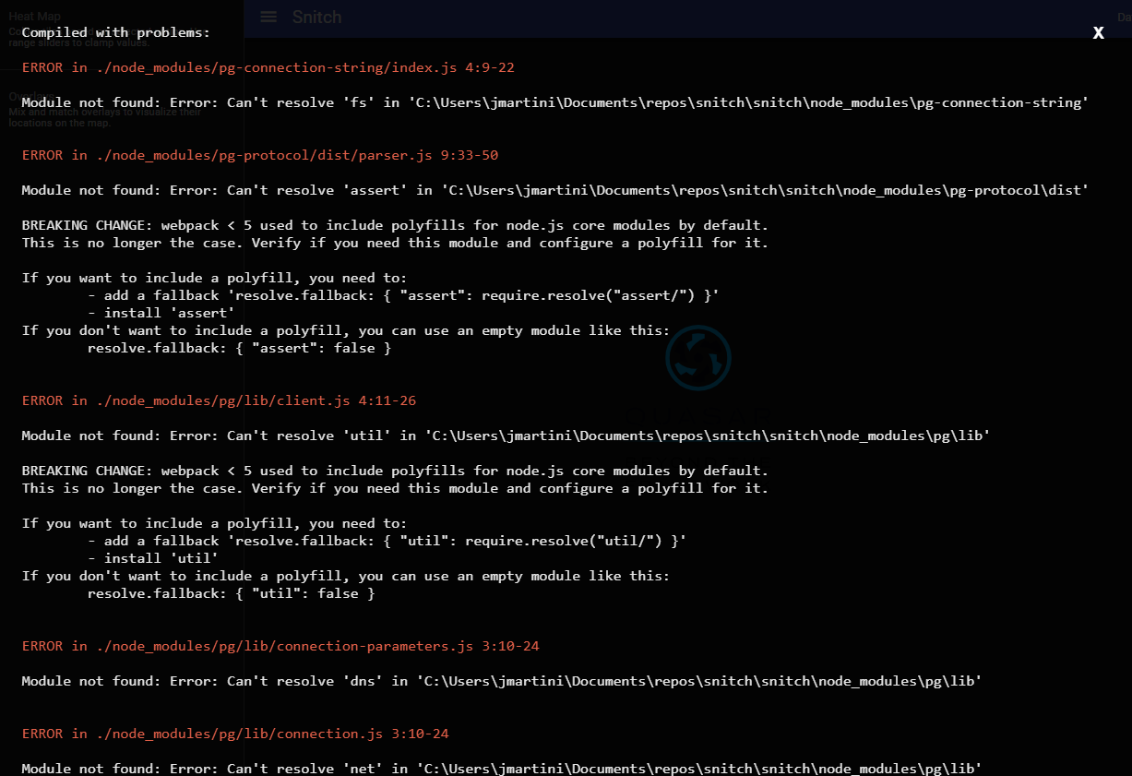Click the QUASAR watermark behind the overlay
The width and height of the screenshot is (1132, 776).
(x=698, y=415)
